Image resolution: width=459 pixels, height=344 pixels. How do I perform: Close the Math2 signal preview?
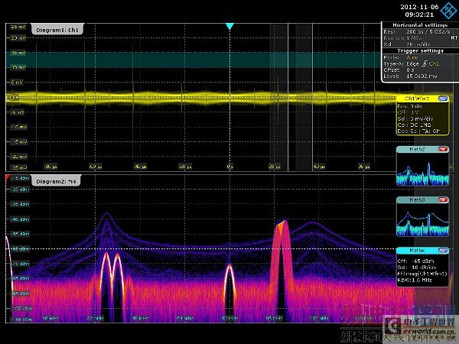tap(443, 150)
